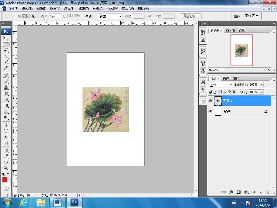Toggle lock position

click(229, 92)
